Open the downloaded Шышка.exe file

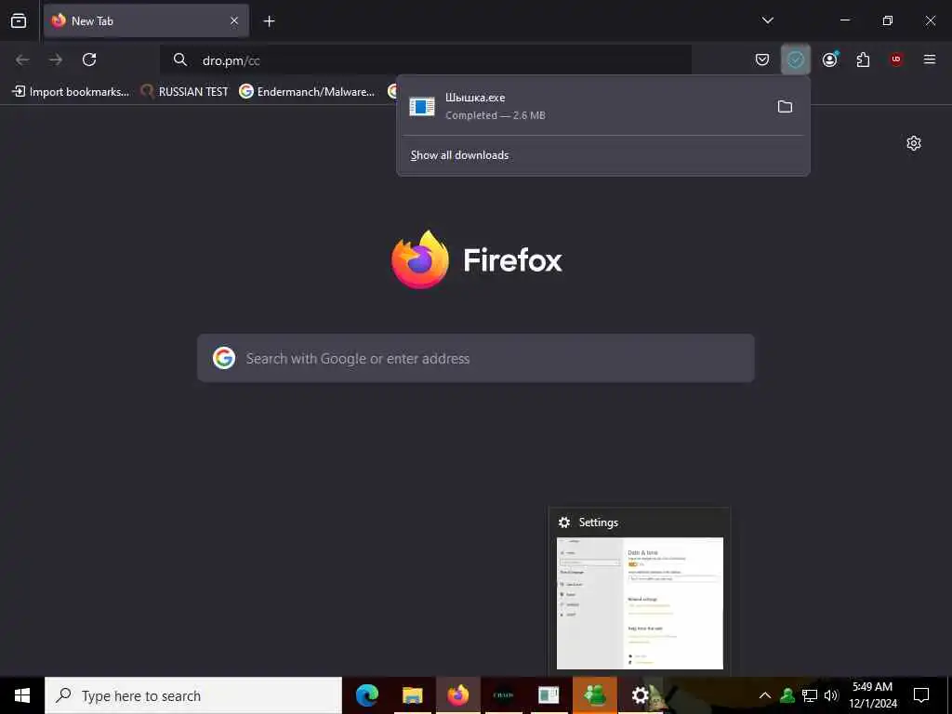pyautogui.click(x=583, y=106)
